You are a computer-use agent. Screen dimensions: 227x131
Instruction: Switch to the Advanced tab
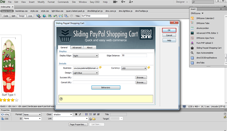click(x=77, y=47)
